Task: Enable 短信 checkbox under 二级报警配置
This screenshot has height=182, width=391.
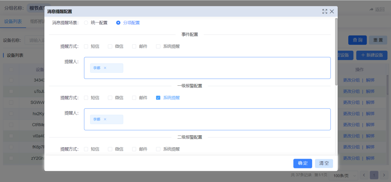Action: click(86, 149)
